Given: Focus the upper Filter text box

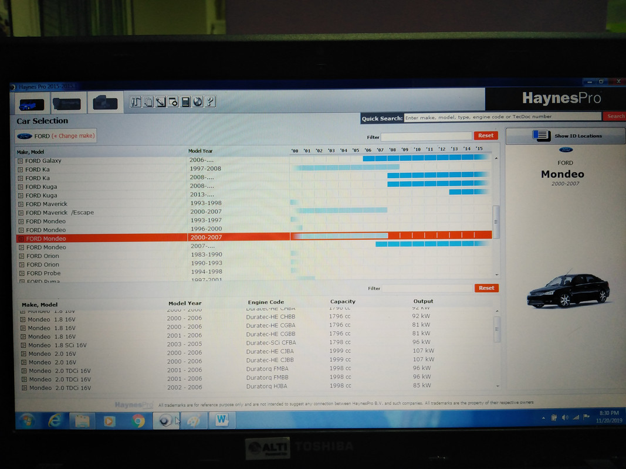Looking at the screenshot, I should coord(427,137).
